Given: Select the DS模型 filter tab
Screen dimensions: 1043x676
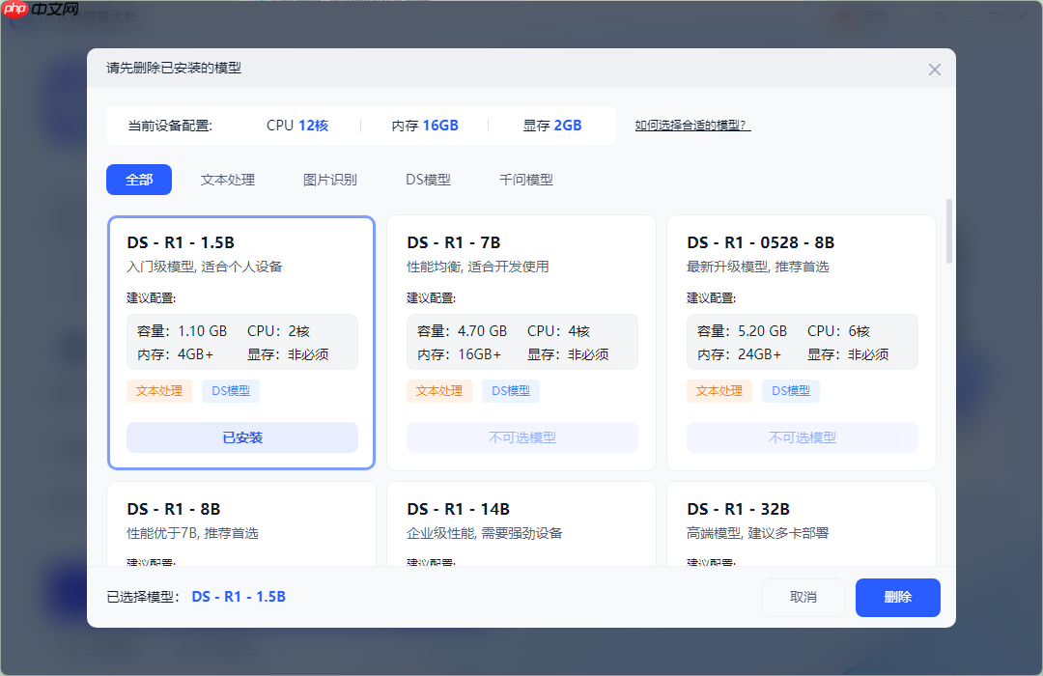Looking at the screenshot, I should tap(426, 180).
